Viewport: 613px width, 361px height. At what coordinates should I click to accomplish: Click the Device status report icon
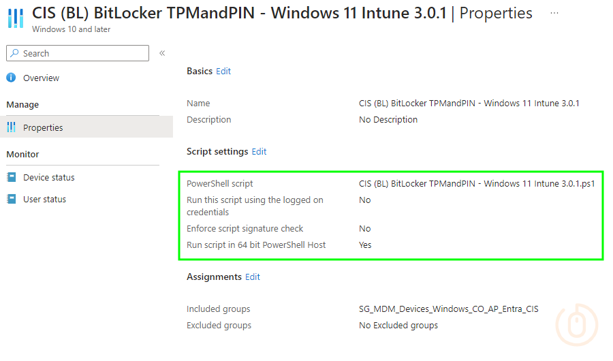pyautogui.click(x=11, y=177)
